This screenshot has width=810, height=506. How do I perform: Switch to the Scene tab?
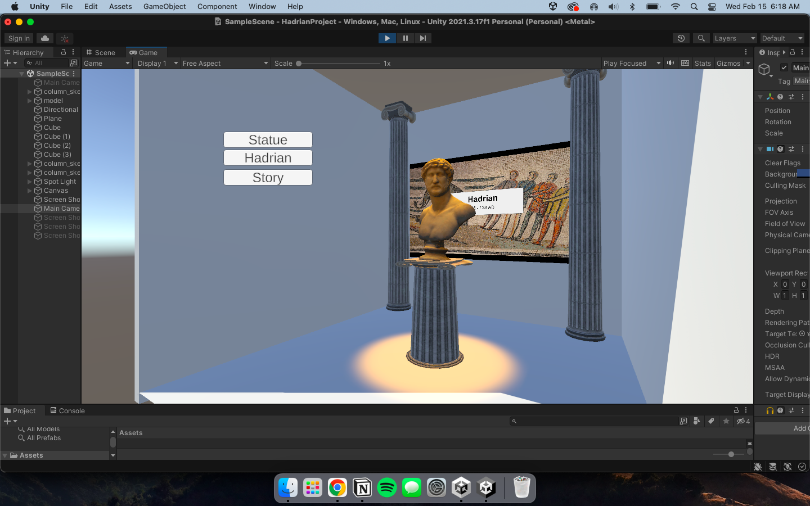pos(101,52)
